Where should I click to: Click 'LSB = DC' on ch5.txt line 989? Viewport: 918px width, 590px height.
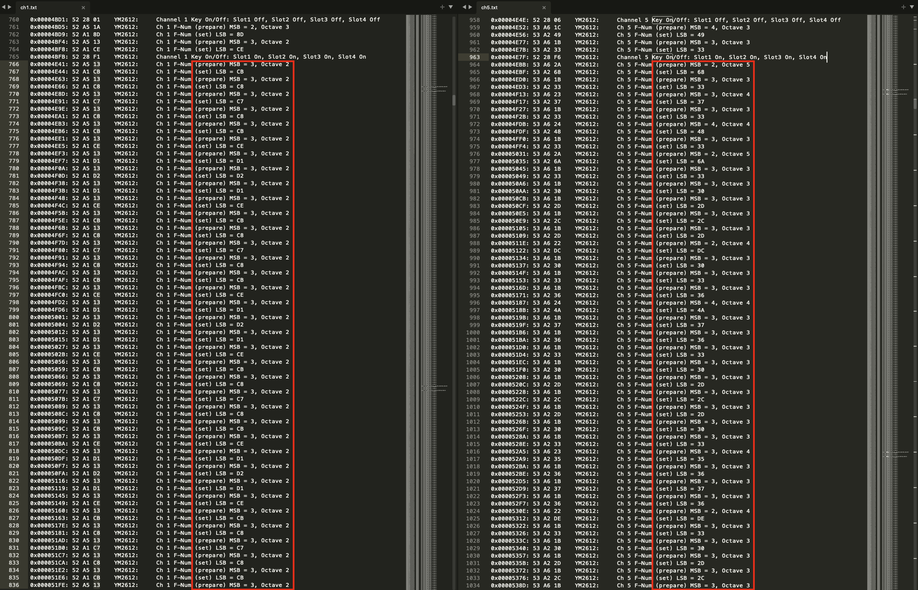[690, 251]
